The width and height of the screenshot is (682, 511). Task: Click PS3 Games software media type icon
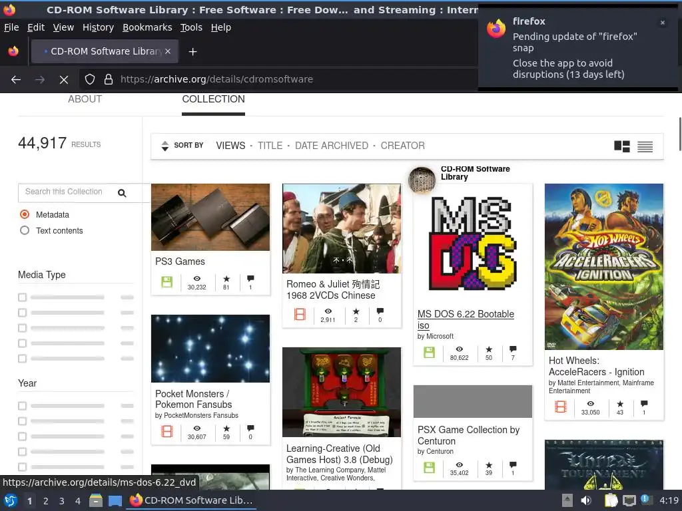pos(167,282)
